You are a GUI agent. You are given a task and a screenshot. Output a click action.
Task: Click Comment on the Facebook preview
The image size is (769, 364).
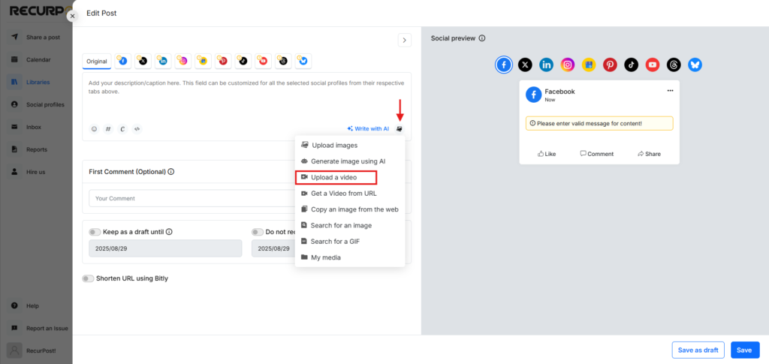(597, 154)
